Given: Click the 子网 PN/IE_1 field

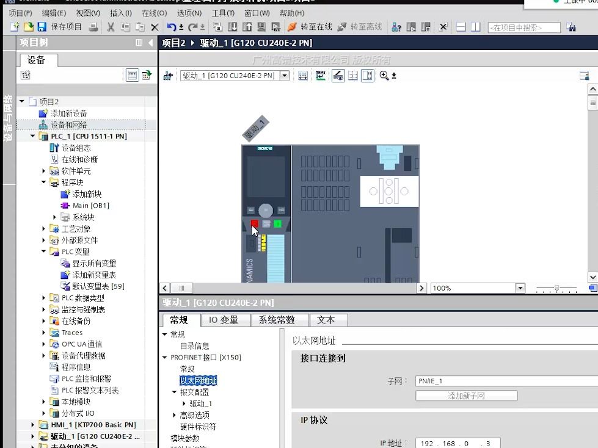Looking at the screenshot, I should 506,381.
